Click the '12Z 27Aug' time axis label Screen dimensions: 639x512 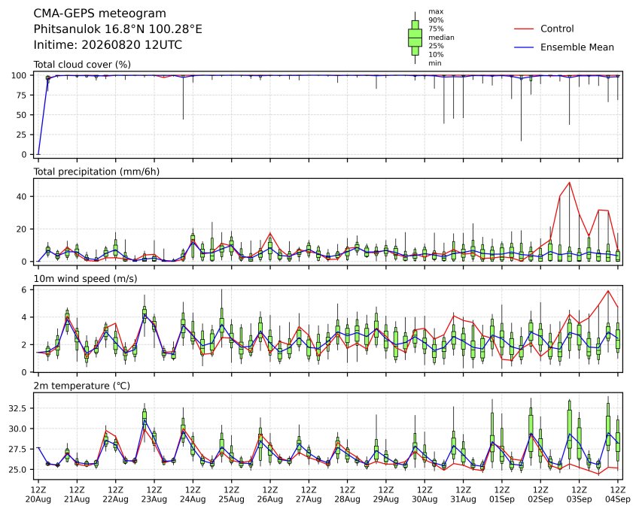(x=309, y=495)
